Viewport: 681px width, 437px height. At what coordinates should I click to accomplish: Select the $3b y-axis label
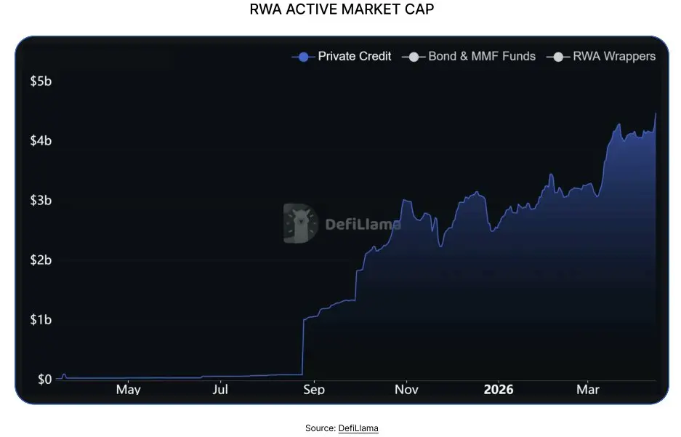(41, 200)
